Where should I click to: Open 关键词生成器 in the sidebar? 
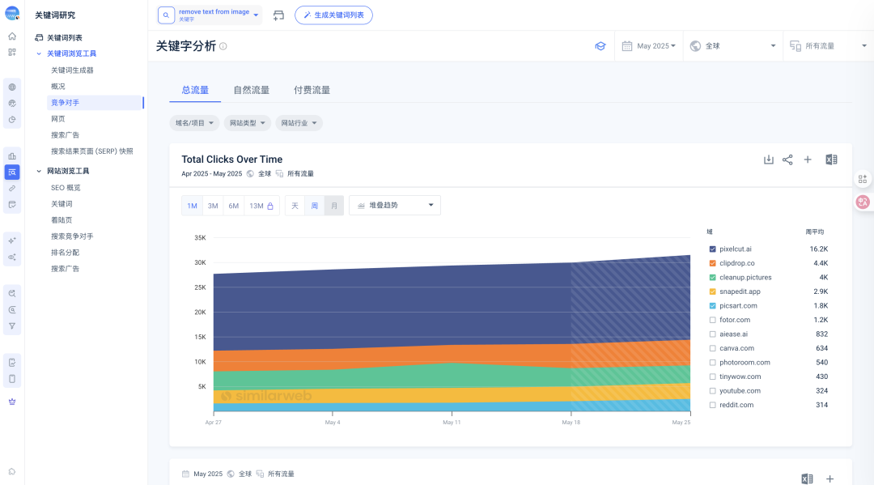coord(73,70)
